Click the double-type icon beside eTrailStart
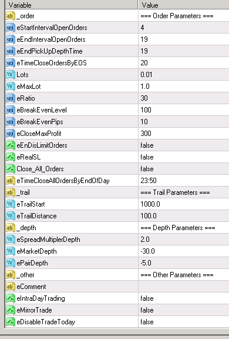229x339 pixels. pyautogui.click(x=11, y=204)
